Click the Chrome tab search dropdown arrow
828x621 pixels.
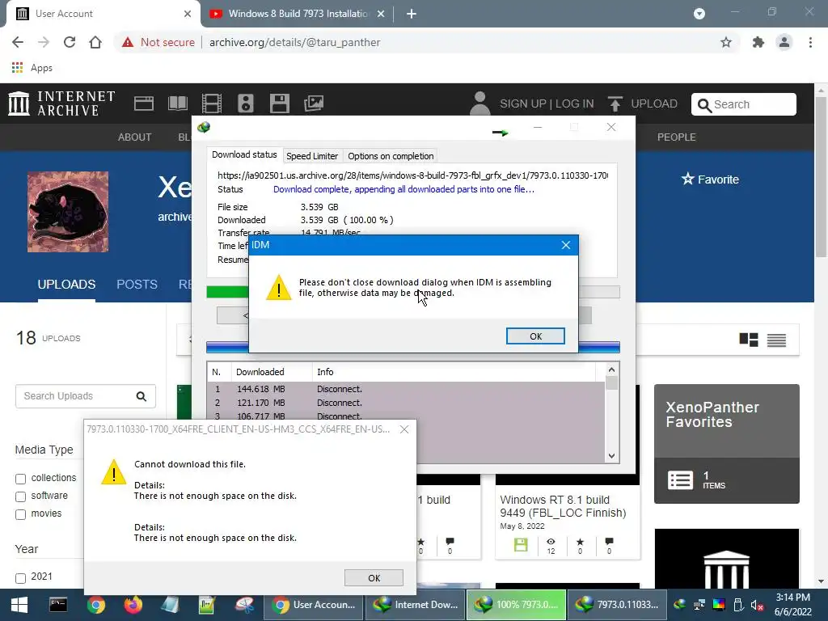point(699,14)
